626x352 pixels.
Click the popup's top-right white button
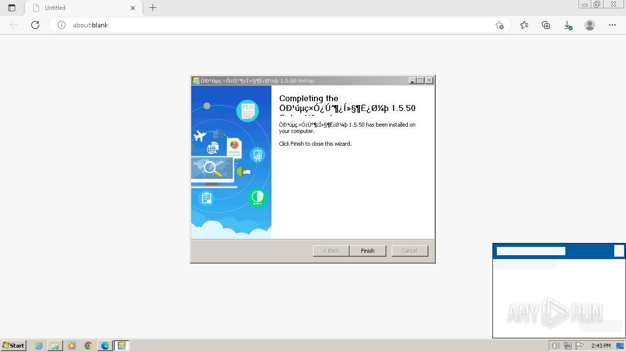point(619,251)
